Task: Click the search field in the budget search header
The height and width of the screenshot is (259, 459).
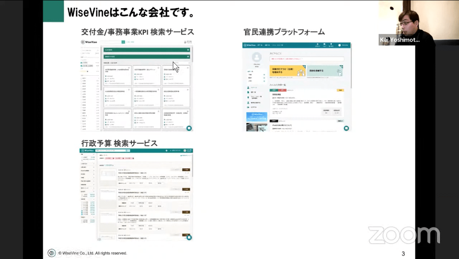Action: pos(111,151)
